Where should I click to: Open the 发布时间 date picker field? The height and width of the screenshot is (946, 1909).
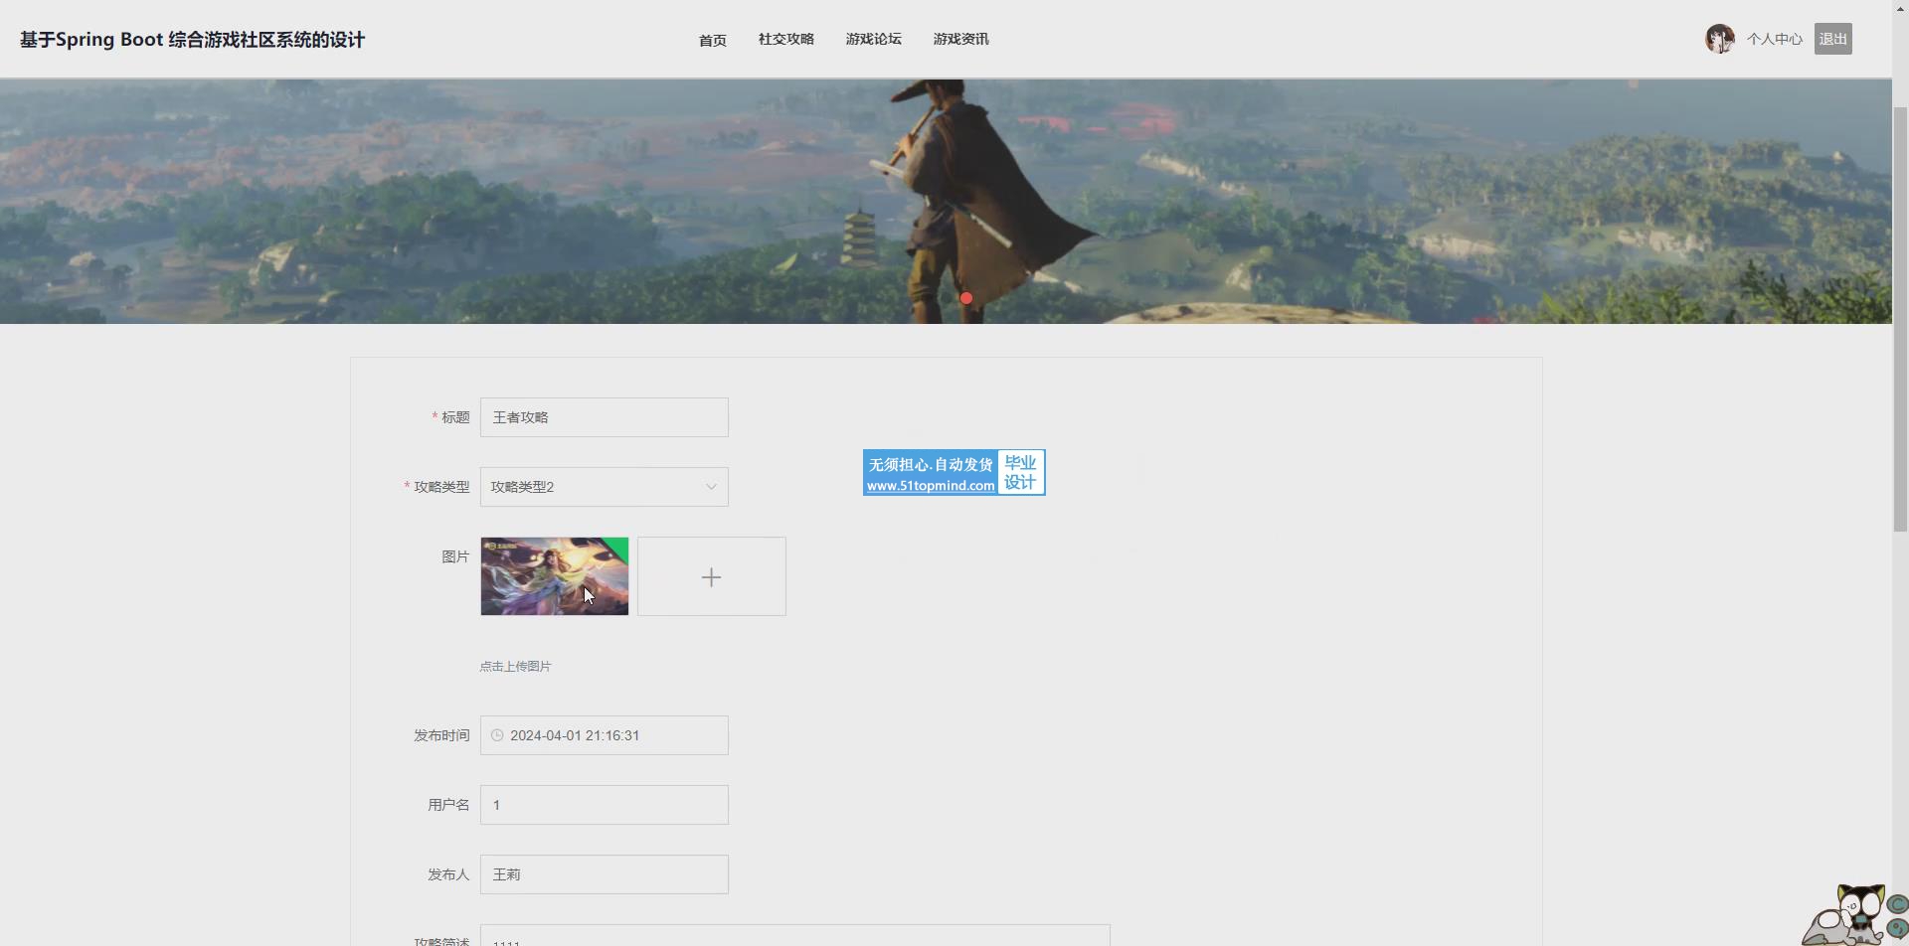tap(604, 735)
